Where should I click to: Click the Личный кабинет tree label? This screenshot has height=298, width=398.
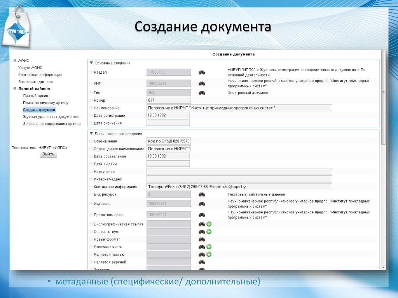tap(34, 89)
